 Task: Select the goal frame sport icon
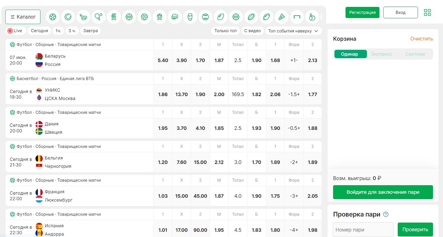297,17
